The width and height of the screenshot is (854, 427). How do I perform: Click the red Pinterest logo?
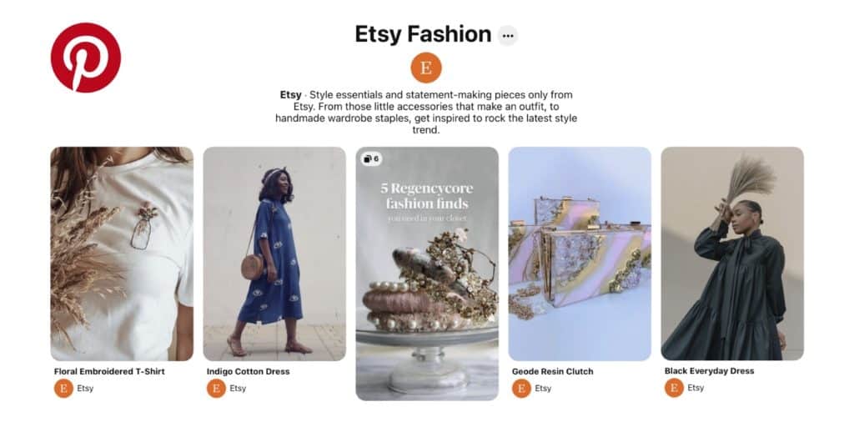(x=86, y=58)
